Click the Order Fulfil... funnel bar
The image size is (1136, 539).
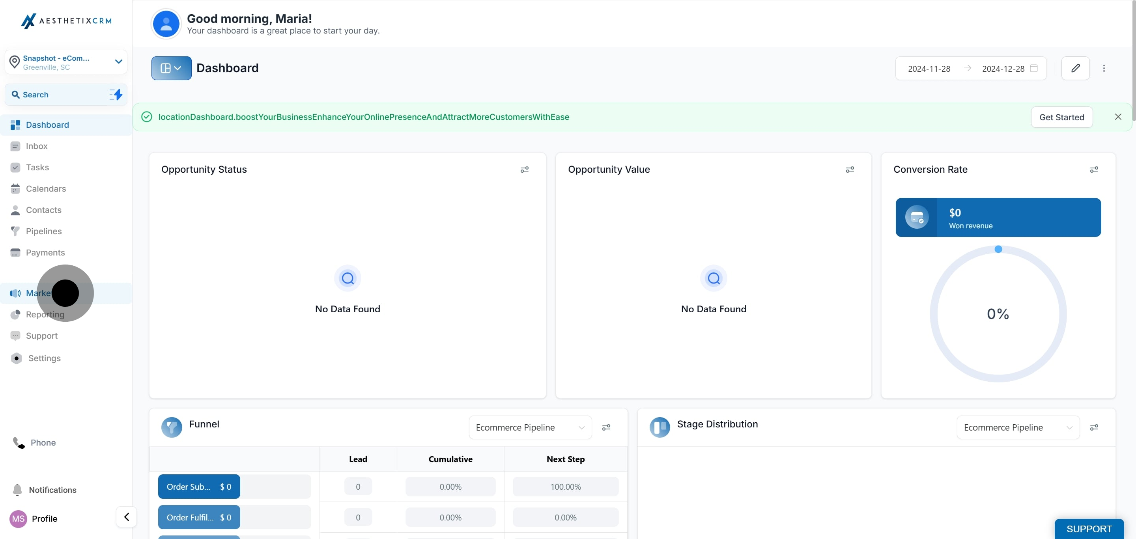tap(199, 517)
